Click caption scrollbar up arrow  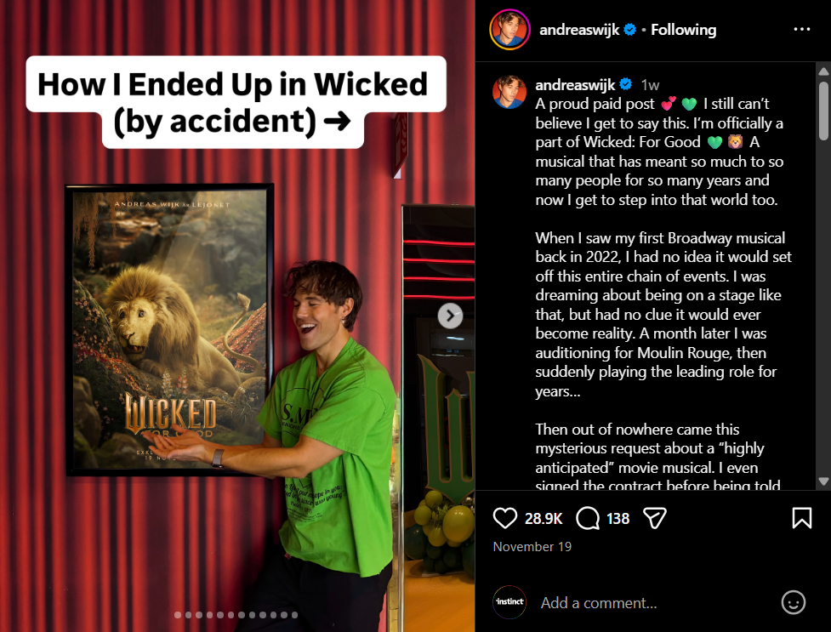point(823,71)
